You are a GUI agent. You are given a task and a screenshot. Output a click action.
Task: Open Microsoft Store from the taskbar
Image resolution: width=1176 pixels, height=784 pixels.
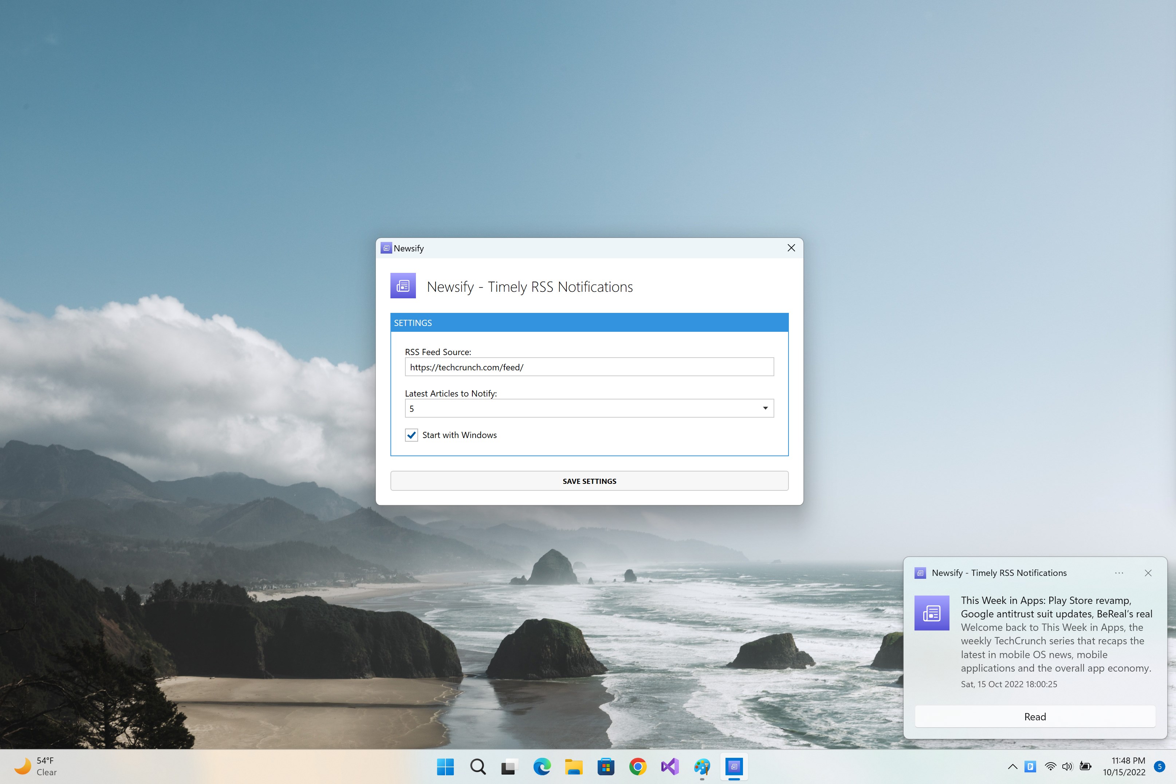click(606, 767)
